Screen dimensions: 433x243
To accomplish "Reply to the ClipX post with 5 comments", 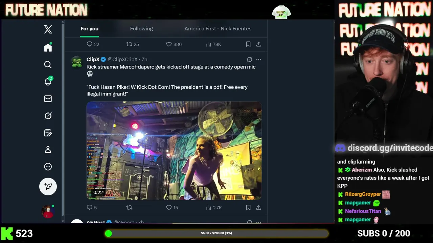I will pyautogui.click(x=92, y=208).
